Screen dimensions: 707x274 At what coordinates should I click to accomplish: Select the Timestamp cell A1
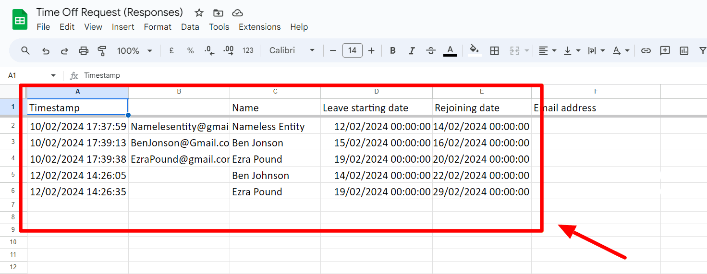pos(78,107)
